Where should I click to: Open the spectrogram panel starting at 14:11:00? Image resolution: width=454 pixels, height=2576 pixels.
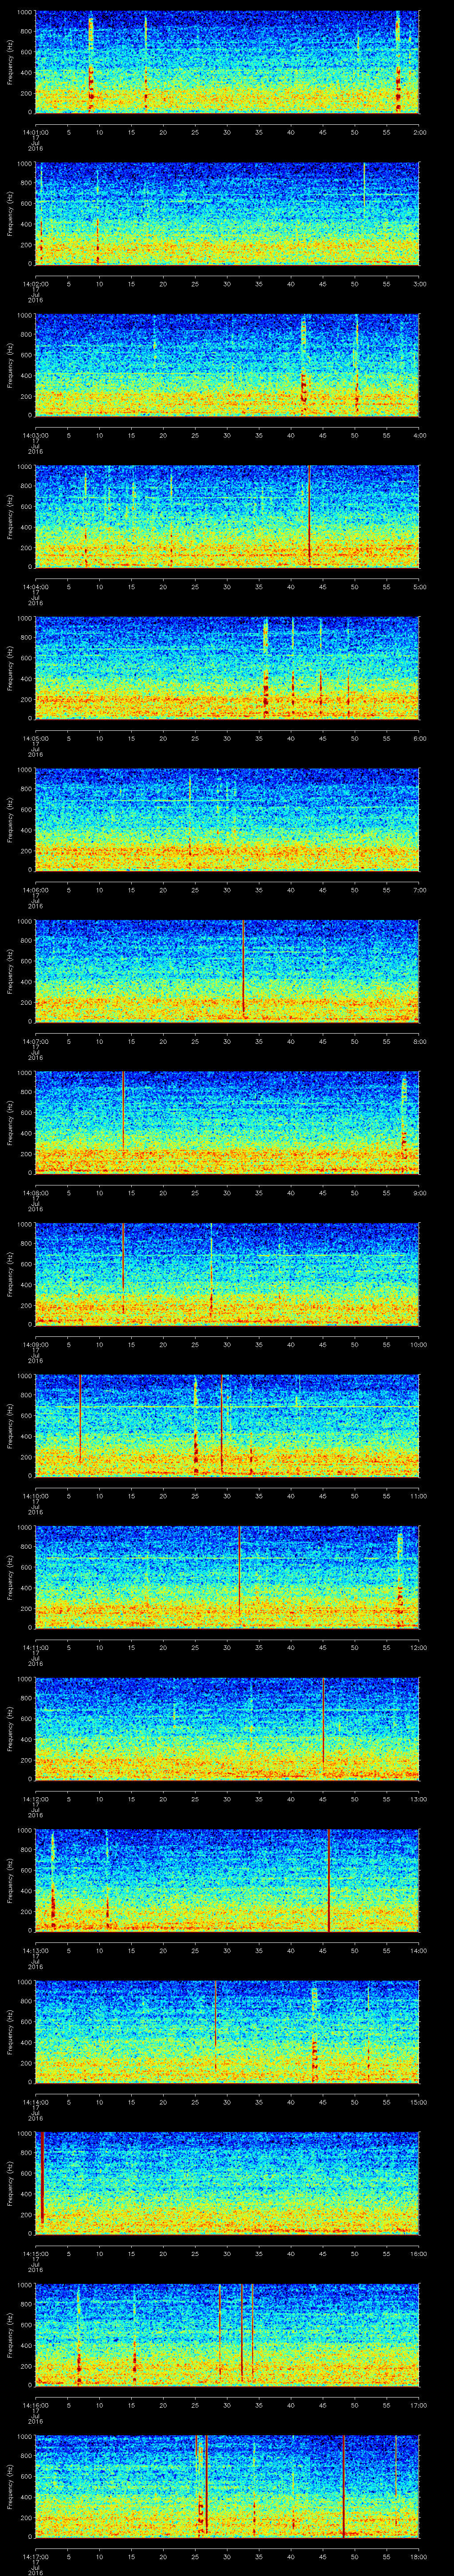pyautogui.click(x=227, y=1577)
